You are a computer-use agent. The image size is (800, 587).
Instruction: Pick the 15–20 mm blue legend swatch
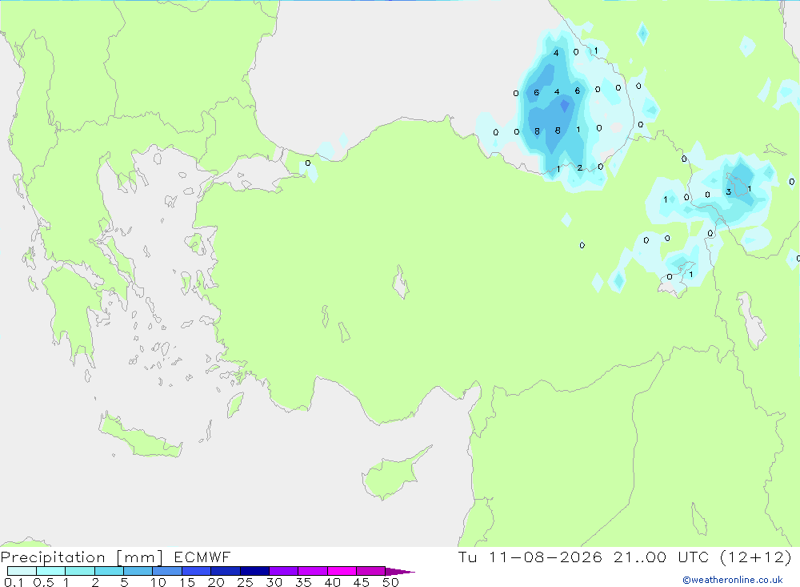(197, 571)
